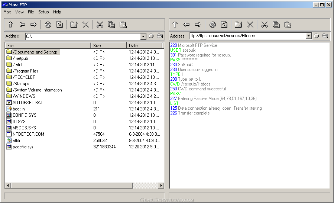Open the Setup menu
The width and height of the screenshot is (334, 203).
pos(43,12)
